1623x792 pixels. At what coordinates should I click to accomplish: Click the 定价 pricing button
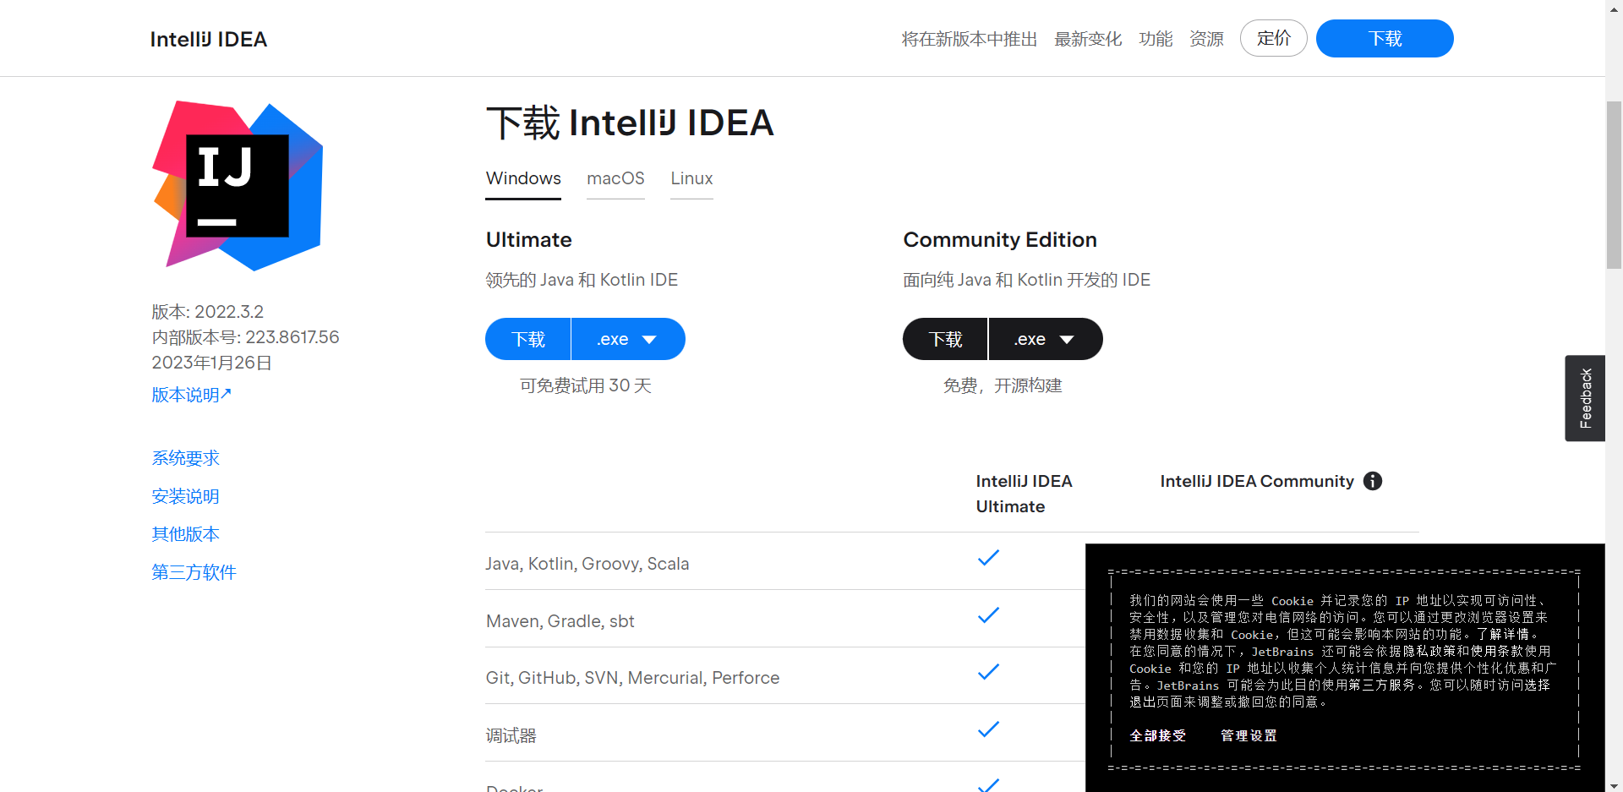point(1274,38)
